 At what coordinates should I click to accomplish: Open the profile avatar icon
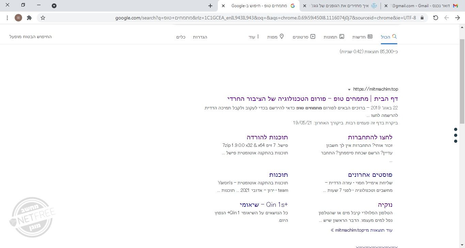[x=18, y=18]
